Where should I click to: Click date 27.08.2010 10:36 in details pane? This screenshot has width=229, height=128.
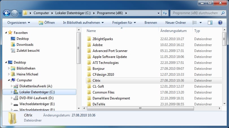pyautogui.click(x=83, y=115)
